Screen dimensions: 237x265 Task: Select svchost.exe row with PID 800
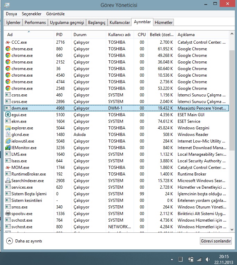117,227
